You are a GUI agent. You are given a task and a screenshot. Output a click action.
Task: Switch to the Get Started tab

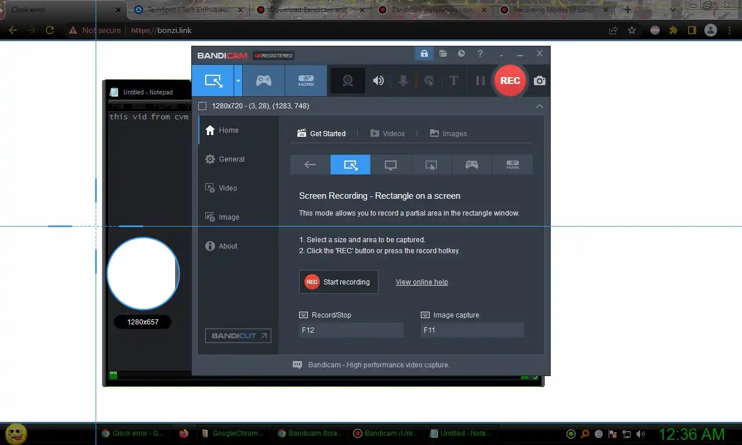coord(321,133)
